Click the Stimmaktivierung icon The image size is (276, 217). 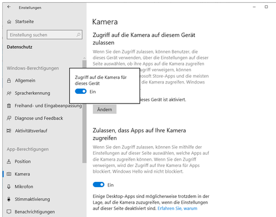[x=9, y=199]
